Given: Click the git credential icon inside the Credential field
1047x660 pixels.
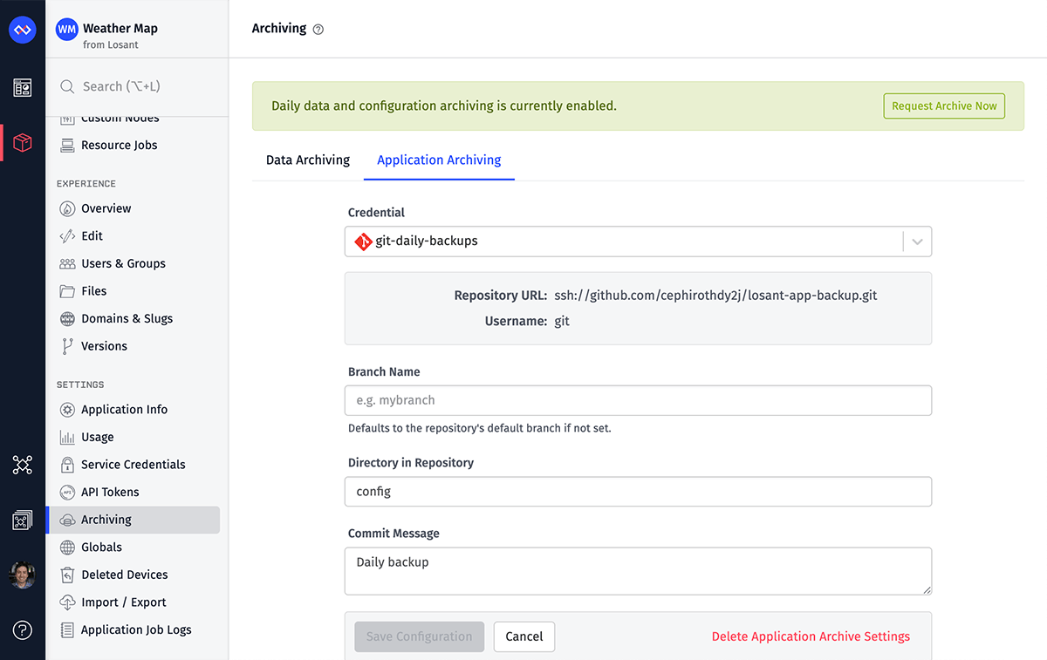Looking at the screenshot, I should click(x=364, y=242).
